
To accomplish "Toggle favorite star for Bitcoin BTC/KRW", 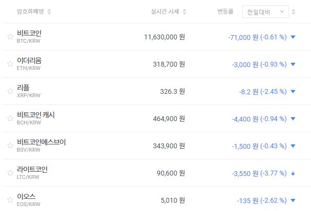I will pos(10,36).
